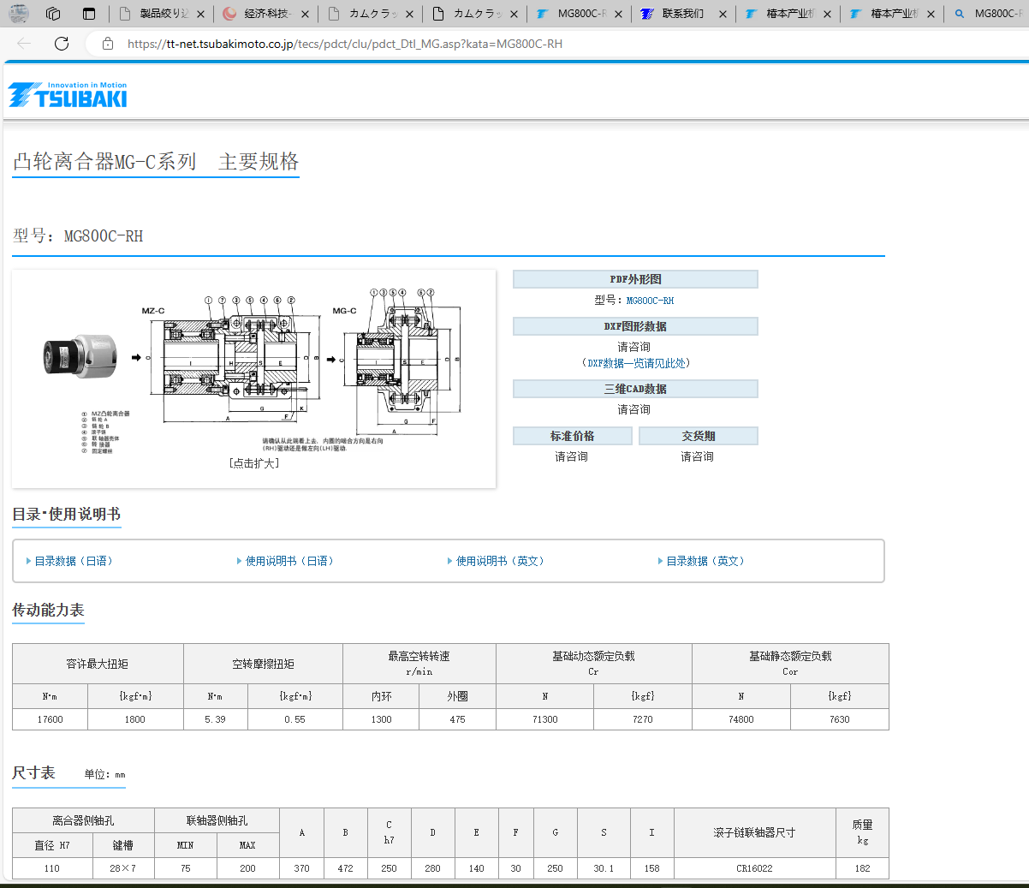Image resolution: width=1029 pixels, height=888 pixels.
Task: Click the browser profile avatar
Action: point(18,13)
